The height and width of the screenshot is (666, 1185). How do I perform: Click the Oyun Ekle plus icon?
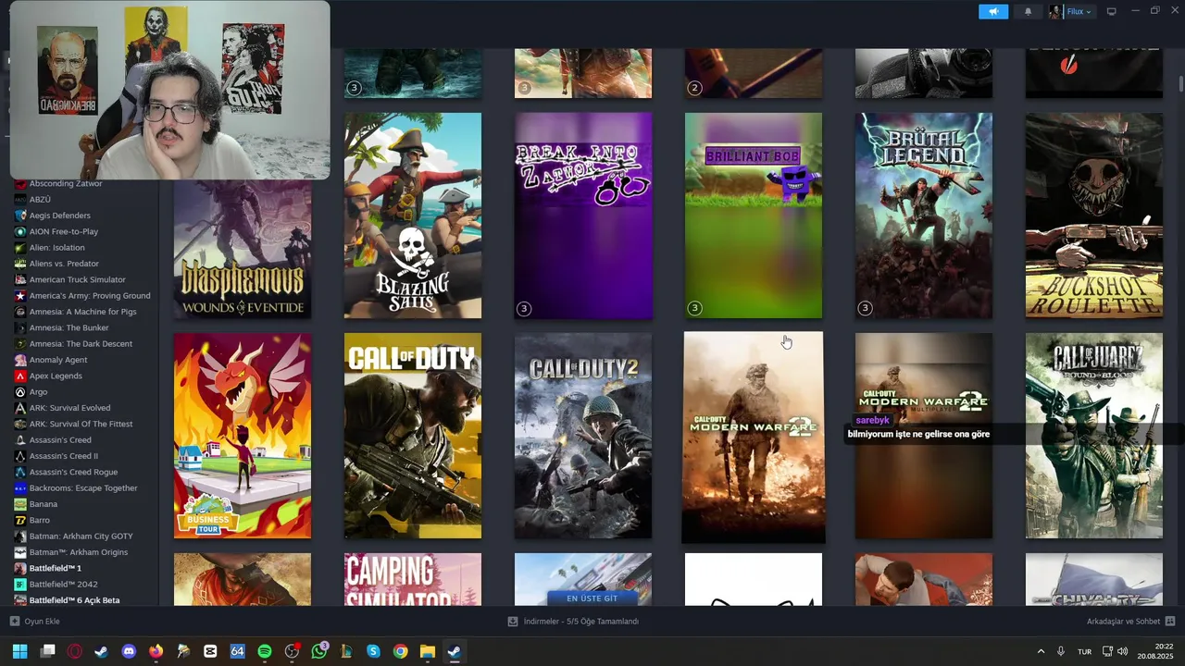coord(14,622)
